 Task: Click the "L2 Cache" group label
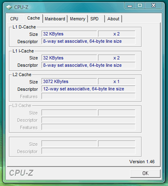[22, 74]
